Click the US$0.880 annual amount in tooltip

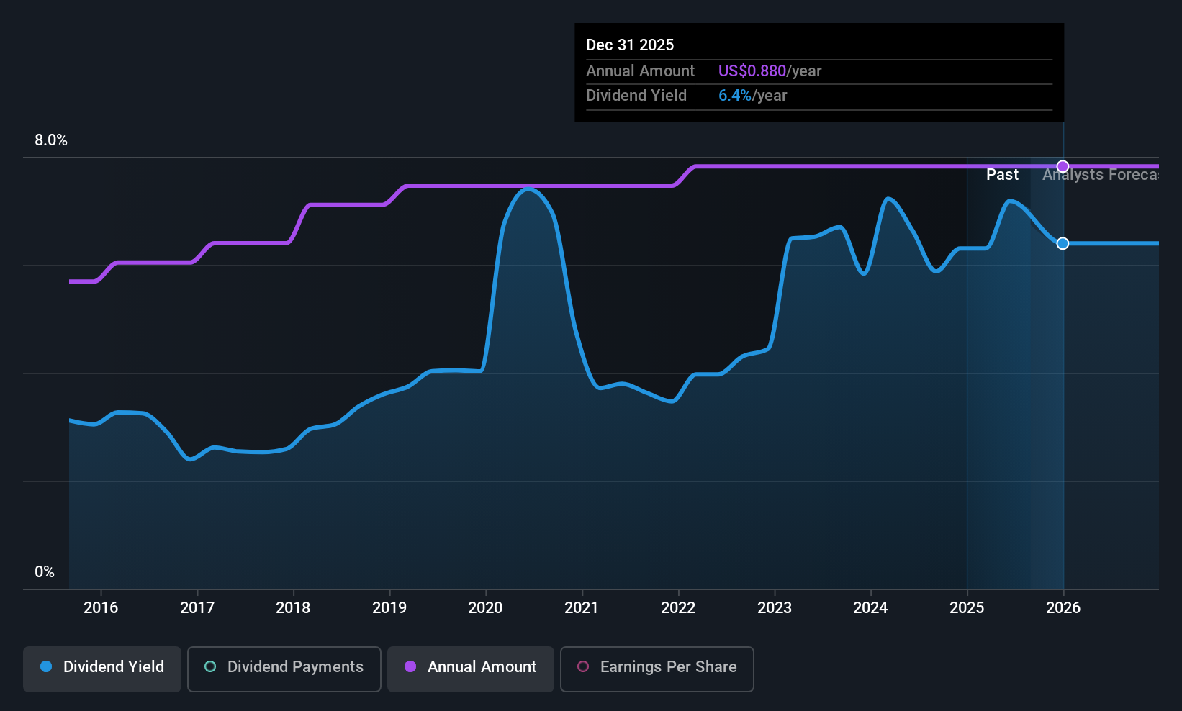752,71
